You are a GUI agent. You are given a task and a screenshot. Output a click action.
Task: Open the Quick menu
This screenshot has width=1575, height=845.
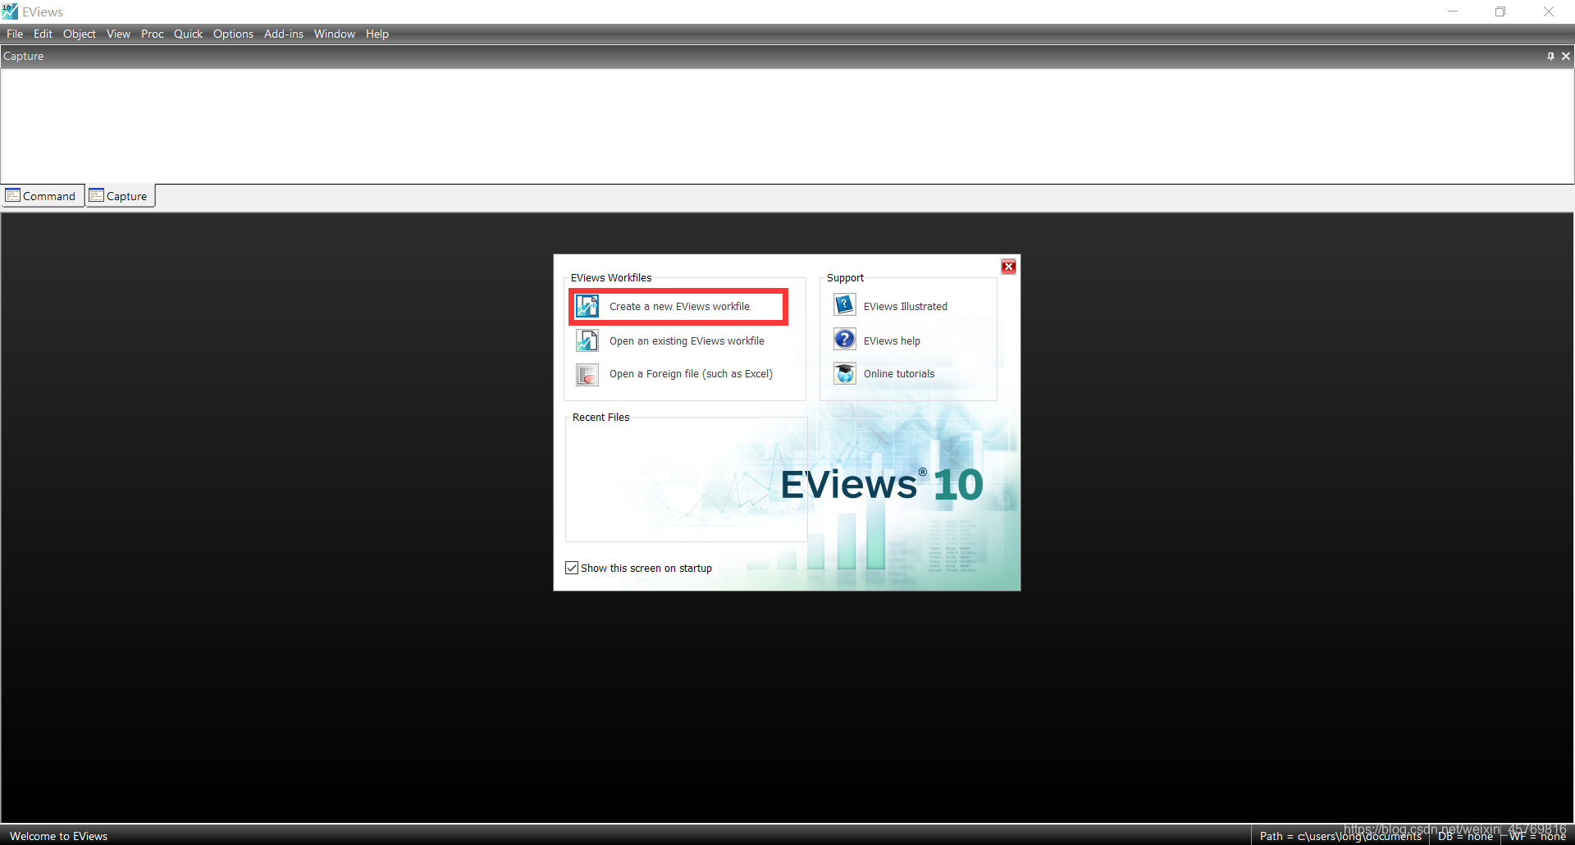(188, 34)
